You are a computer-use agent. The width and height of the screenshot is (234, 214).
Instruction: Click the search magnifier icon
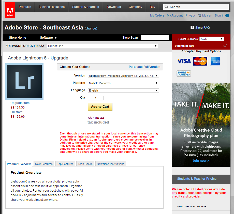click(x=166, y=7)
